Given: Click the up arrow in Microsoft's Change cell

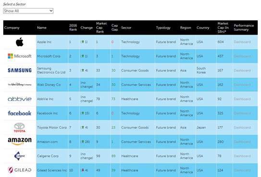Looking at the screenshot, I should (83, 56).
